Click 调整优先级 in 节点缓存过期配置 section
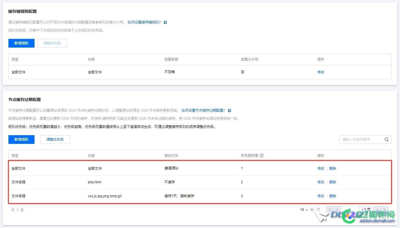 pos(55,140)
